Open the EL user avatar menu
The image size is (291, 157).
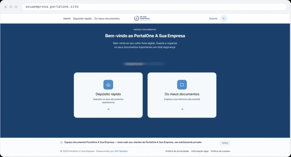pos(224,18)
